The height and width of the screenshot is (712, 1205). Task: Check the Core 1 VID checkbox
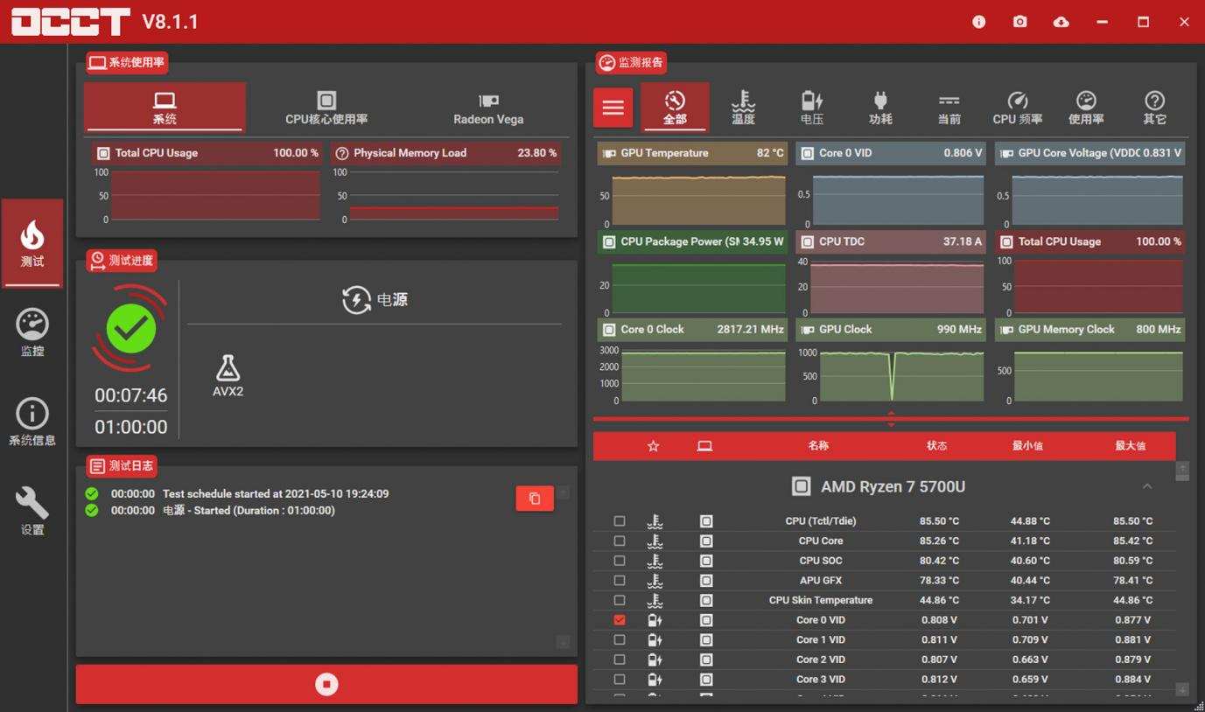point(620,640)
